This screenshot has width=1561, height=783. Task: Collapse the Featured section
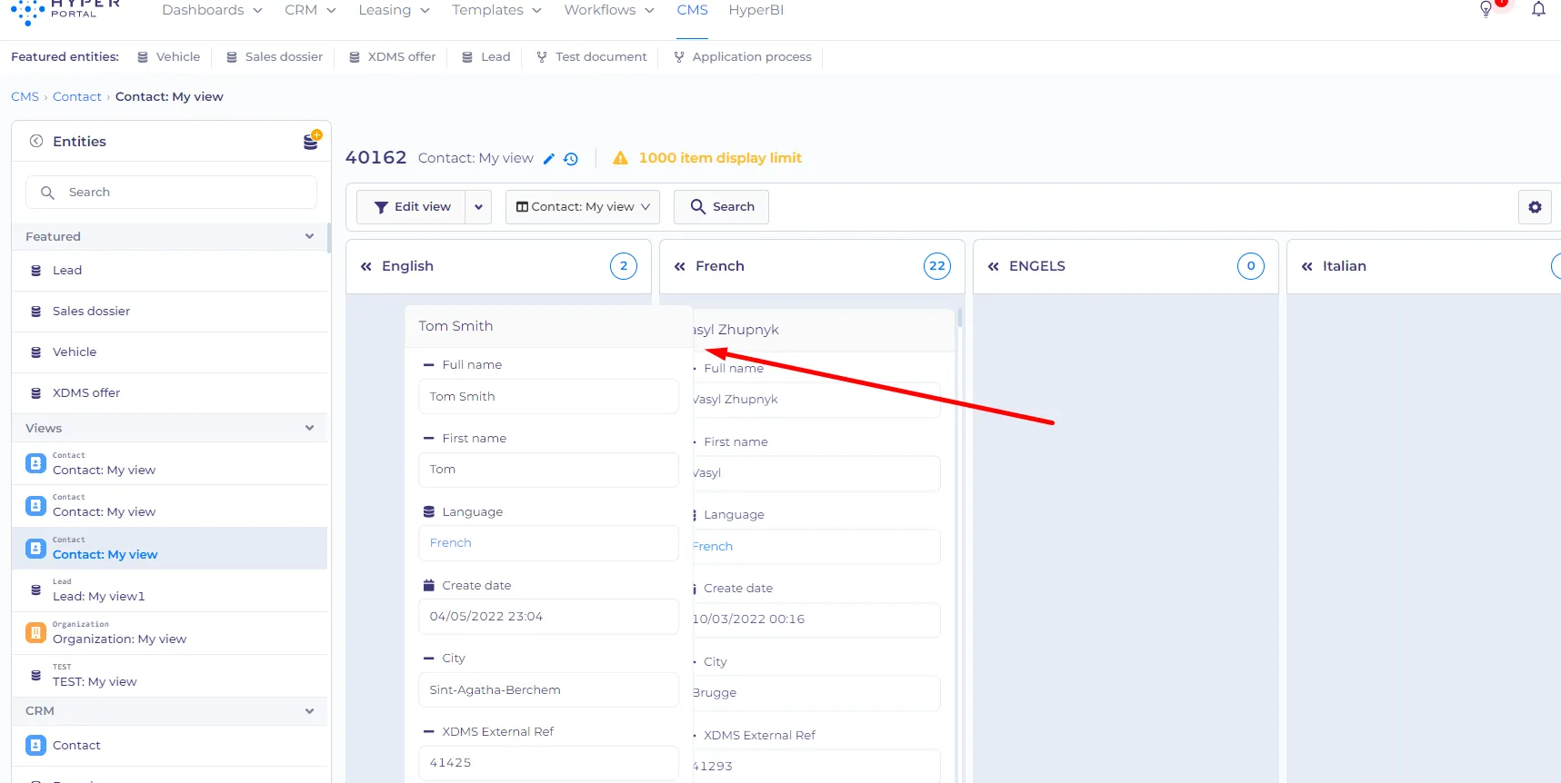(309, 236)
